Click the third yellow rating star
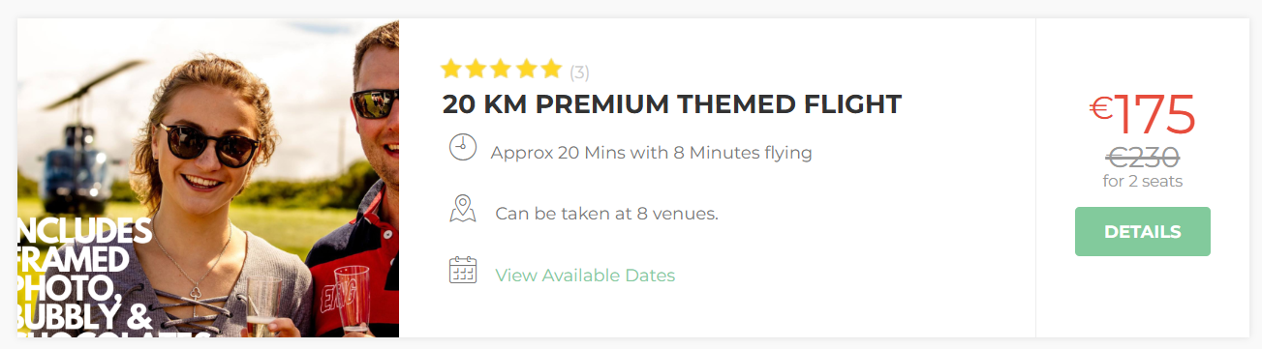This screenshot has height=349, width=1262. [x=501, y=69]
